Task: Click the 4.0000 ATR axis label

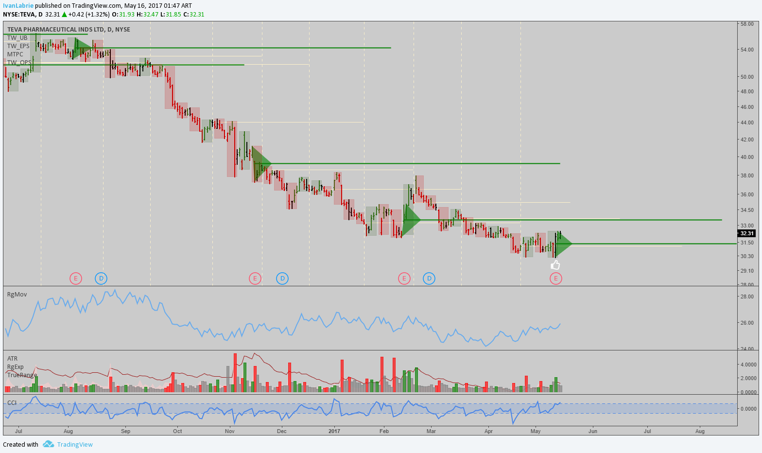Action: [x=748, y=365]
